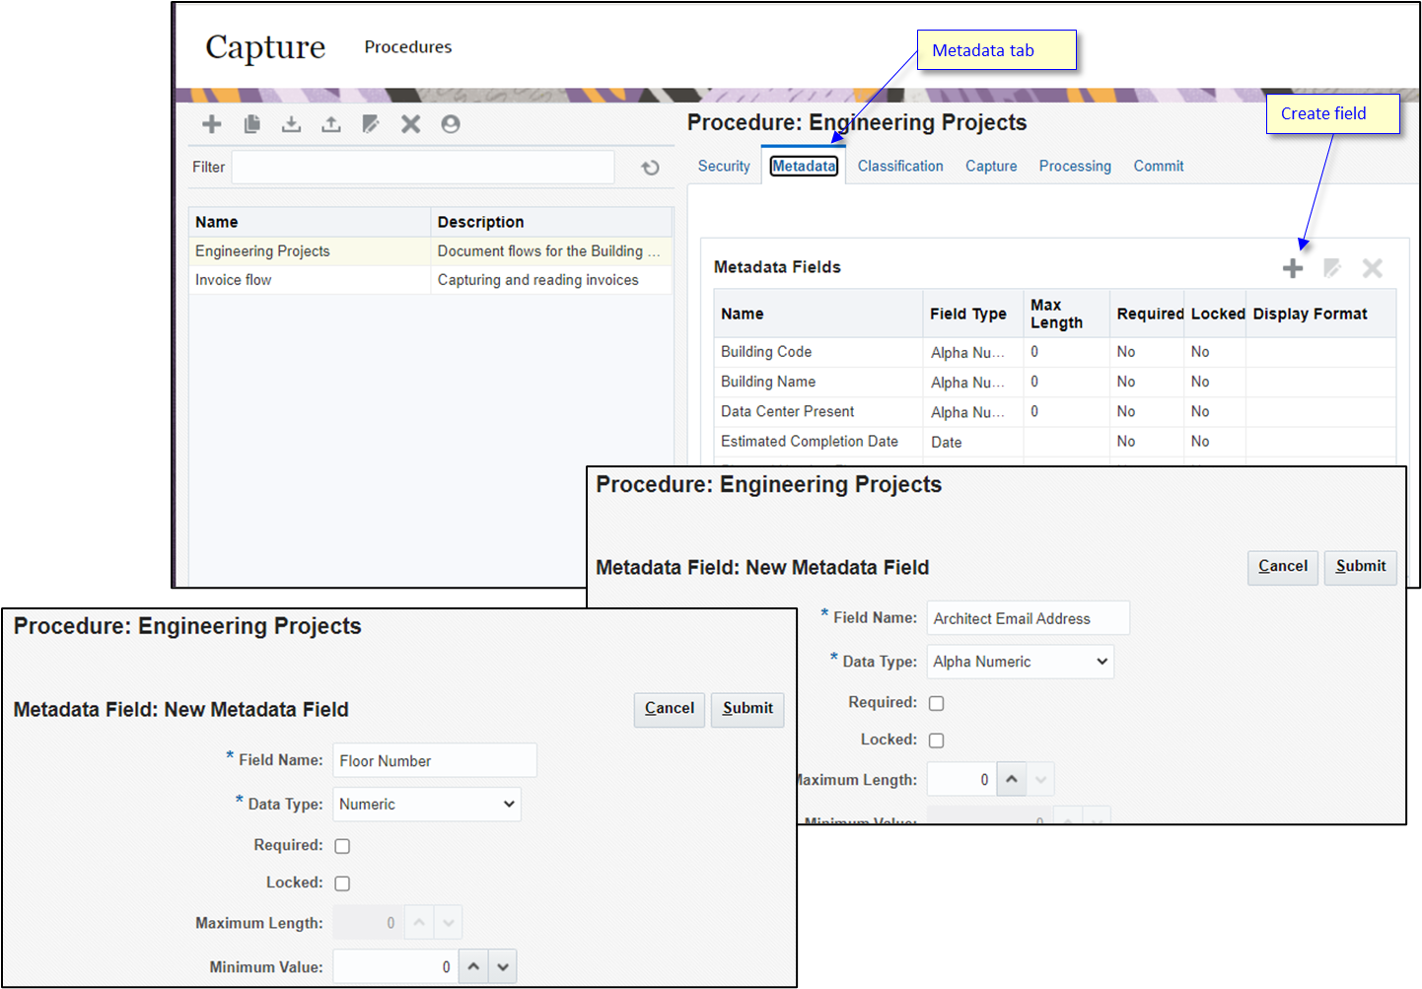The image size is (1422, 989).
Task: Switch to the Classification tab
Action: (899, 166)
